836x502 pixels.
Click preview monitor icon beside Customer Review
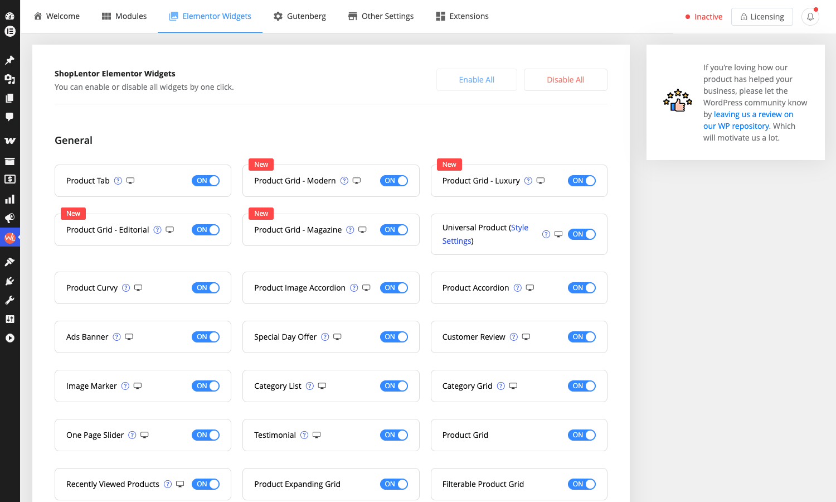(526, 337)
